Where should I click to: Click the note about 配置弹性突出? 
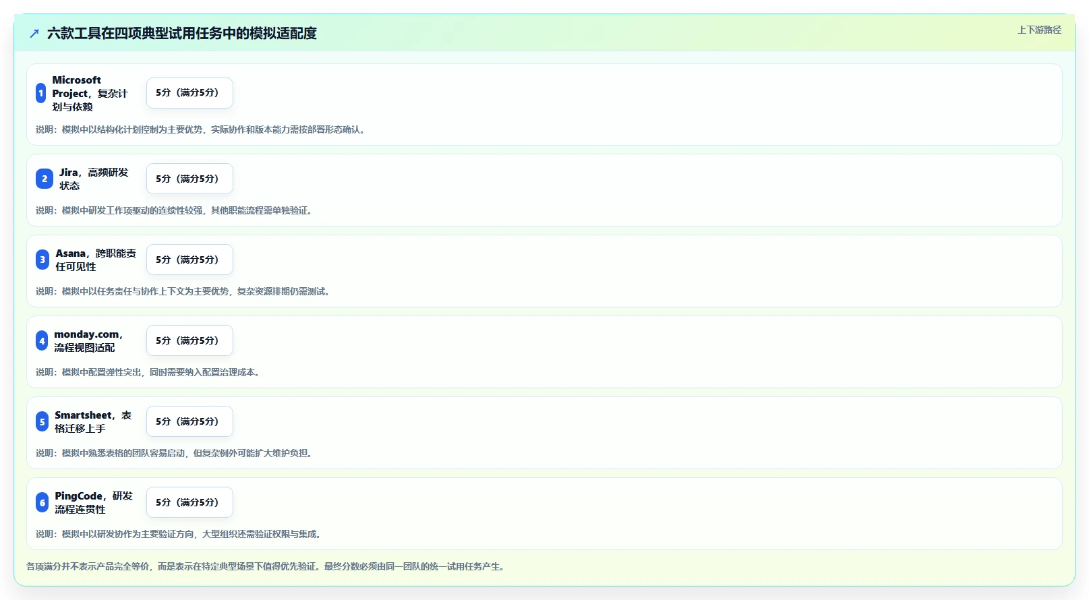click(150, 372)
